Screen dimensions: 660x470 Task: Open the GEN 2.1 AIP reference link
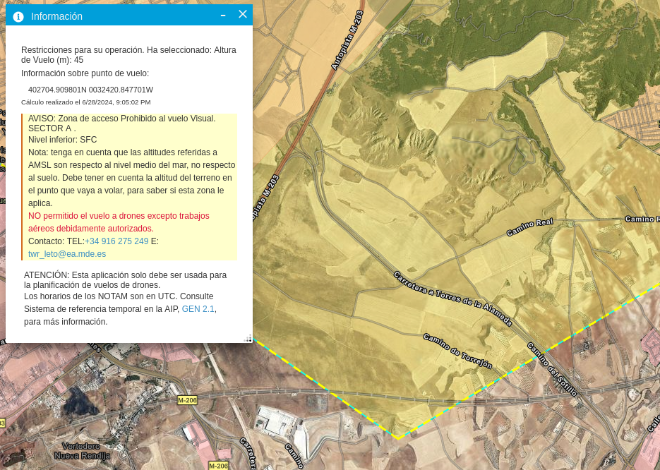pyautogui.click(x=198, y=309)
